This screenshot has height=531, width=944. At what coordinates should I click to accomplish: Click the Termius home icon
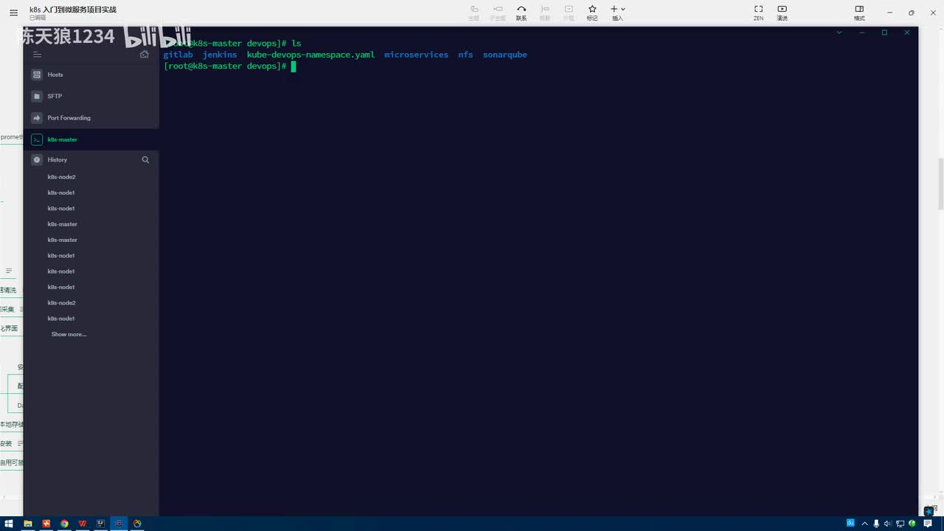tap(145, 54)
